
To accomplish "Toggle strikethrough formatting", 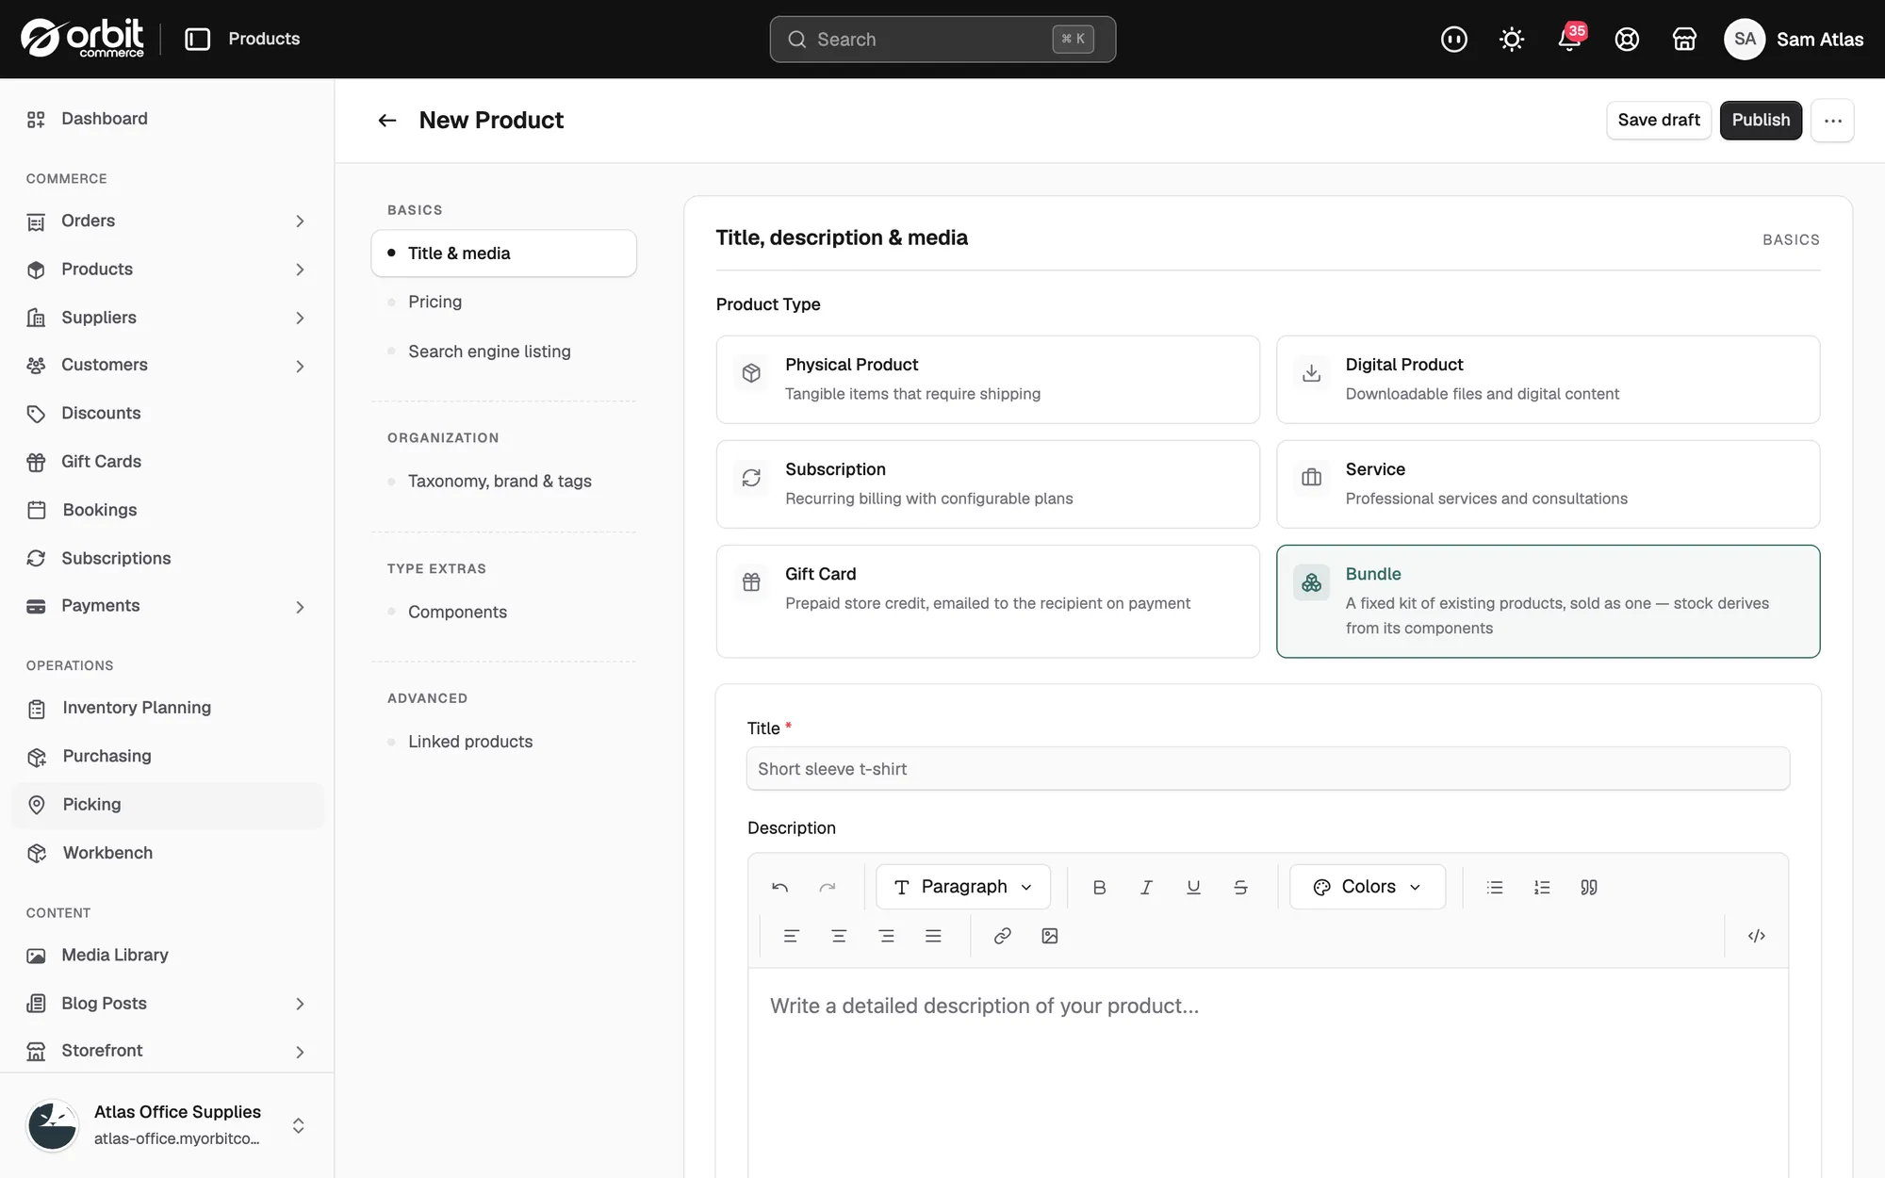I will coord(1240,887).
